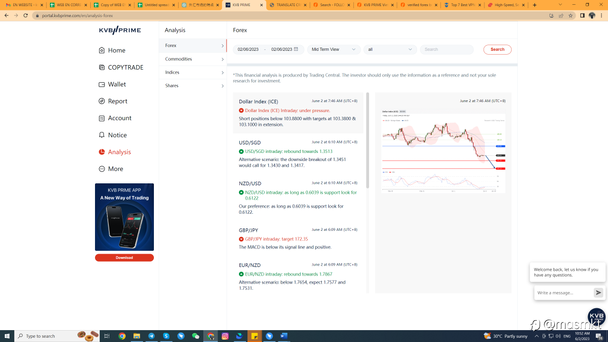Expand the Commodities category chevron

[222, 59]
